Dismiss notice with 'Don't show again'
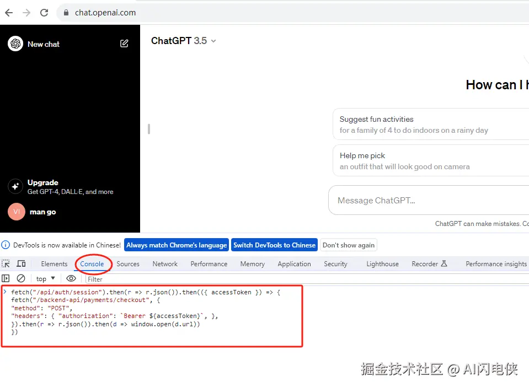This screenshot has height=388, width=529. point(349,245)
